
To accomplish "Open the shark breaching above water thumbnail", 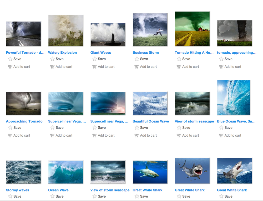I will click(235, 171).
